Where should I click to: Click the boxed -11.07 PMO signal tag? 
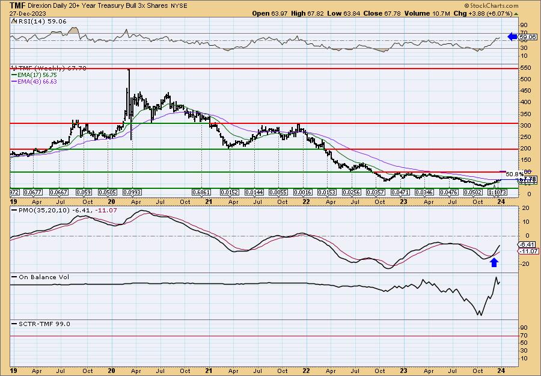pos(528,251)
